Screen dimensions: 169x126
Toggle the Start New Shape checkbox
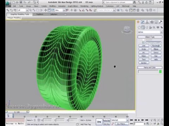pyautogui.click(x=143, y=42)
